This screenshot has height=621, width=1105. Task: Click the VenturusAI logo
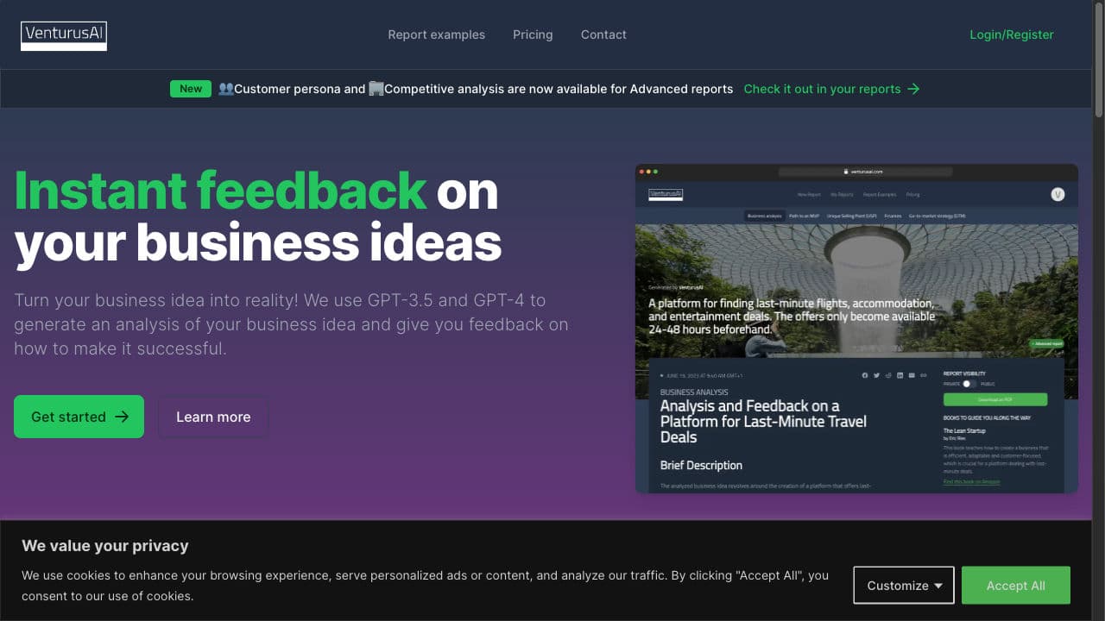[64, 35]
